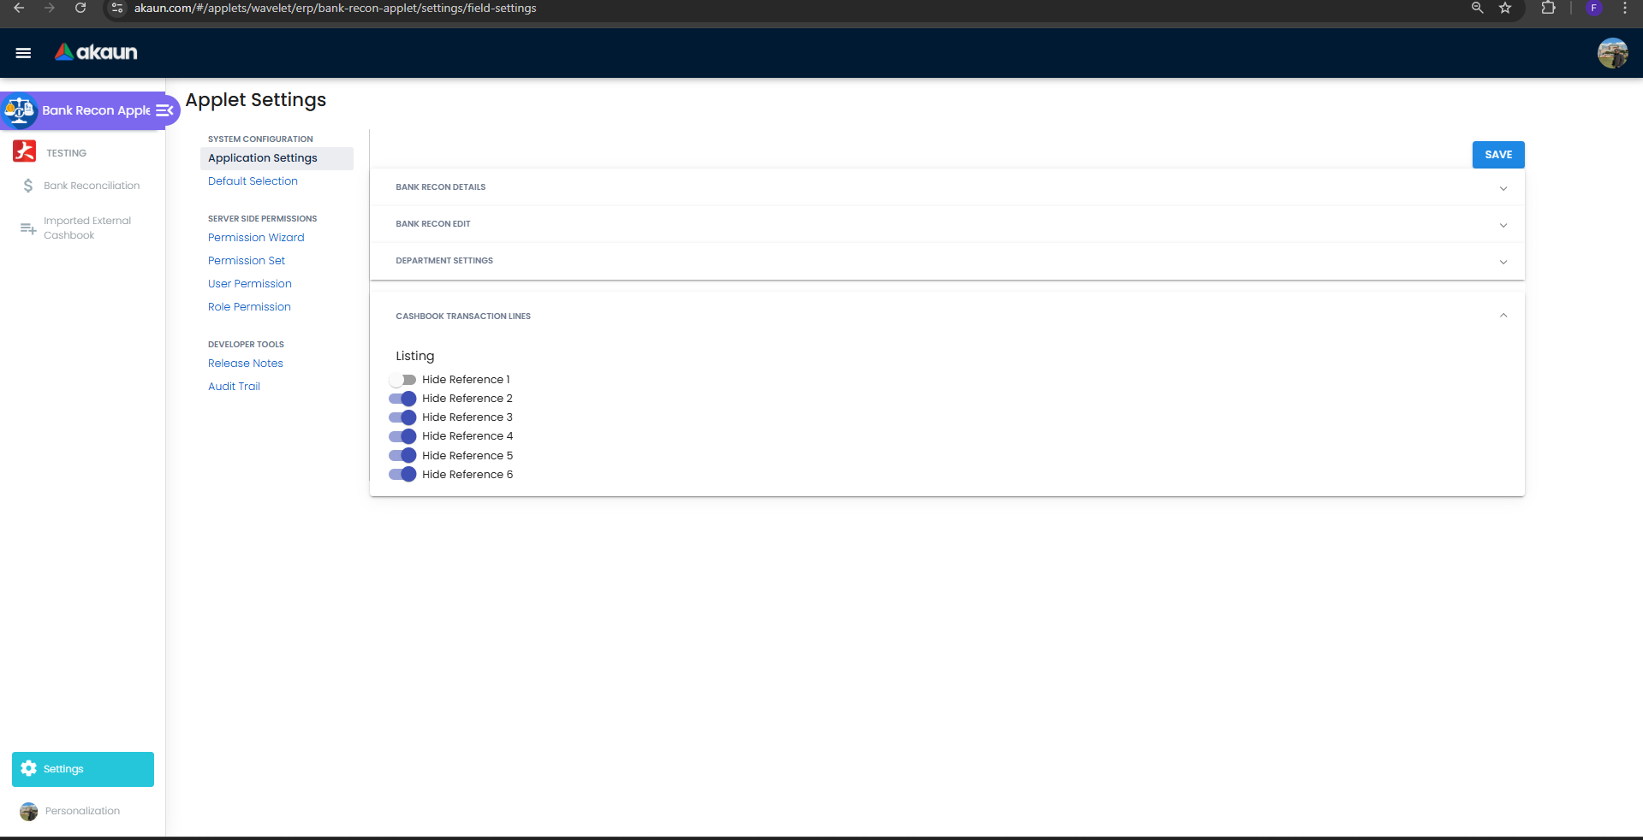Image resolution: width=1643 pixels, height=840 pixels.
Task: Click the browser extensions puzzle icon
Action: coord(1549,8)
